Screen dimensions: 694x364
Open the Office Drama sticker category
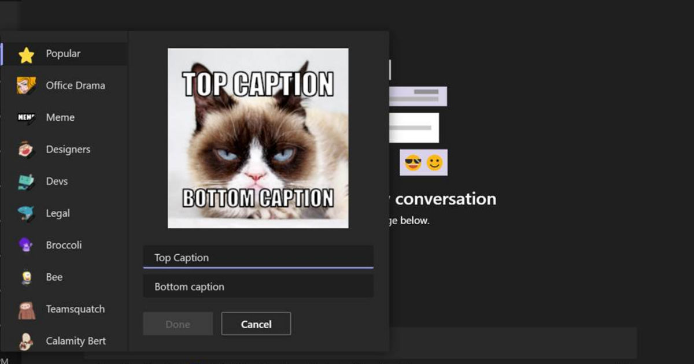(64, 86)
